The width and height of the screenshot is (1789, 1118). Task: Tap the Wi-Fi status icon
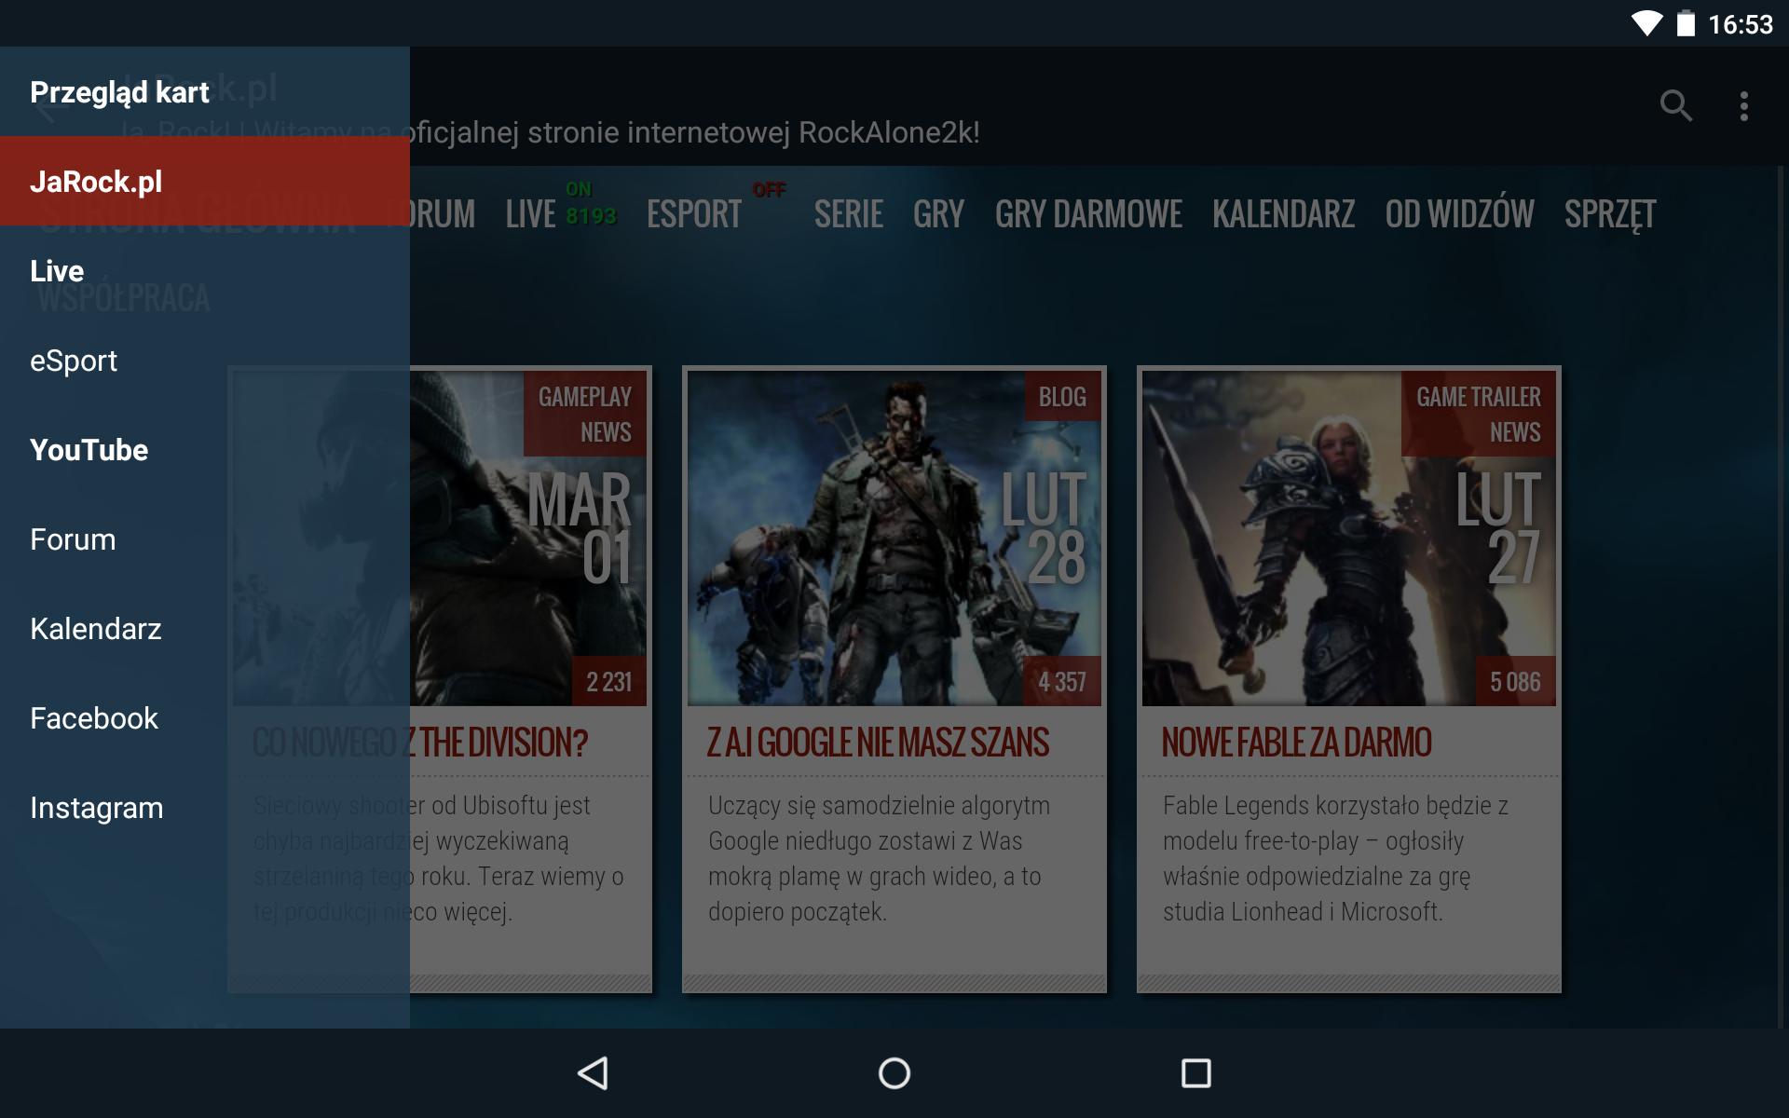tap(1646, 24)
